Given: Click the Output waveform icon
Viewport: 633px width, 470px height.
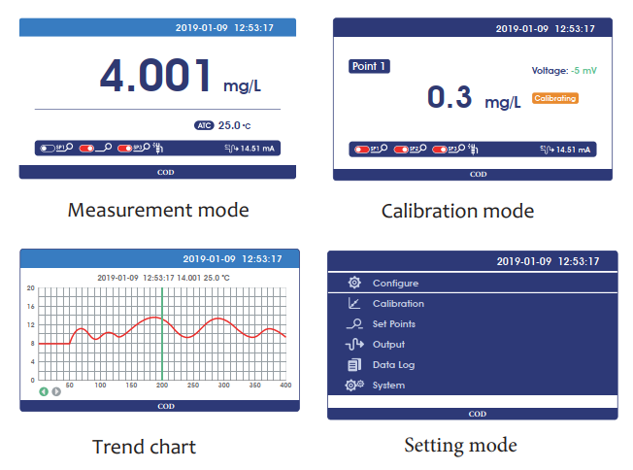Looking at the screenshot, I should [x=354, y=345].
